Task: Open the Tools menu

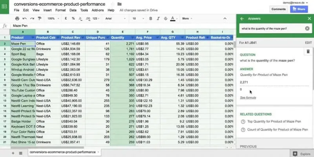Action: click(x=84, y=10)
